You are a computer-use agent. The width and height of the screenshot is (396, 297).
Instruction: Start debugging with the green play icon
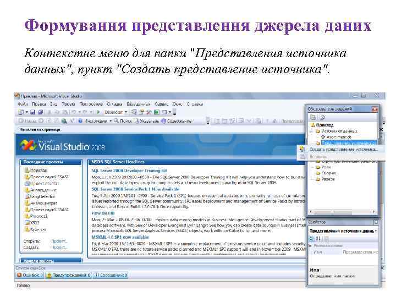pyautogui.click(x=98, y=112)
